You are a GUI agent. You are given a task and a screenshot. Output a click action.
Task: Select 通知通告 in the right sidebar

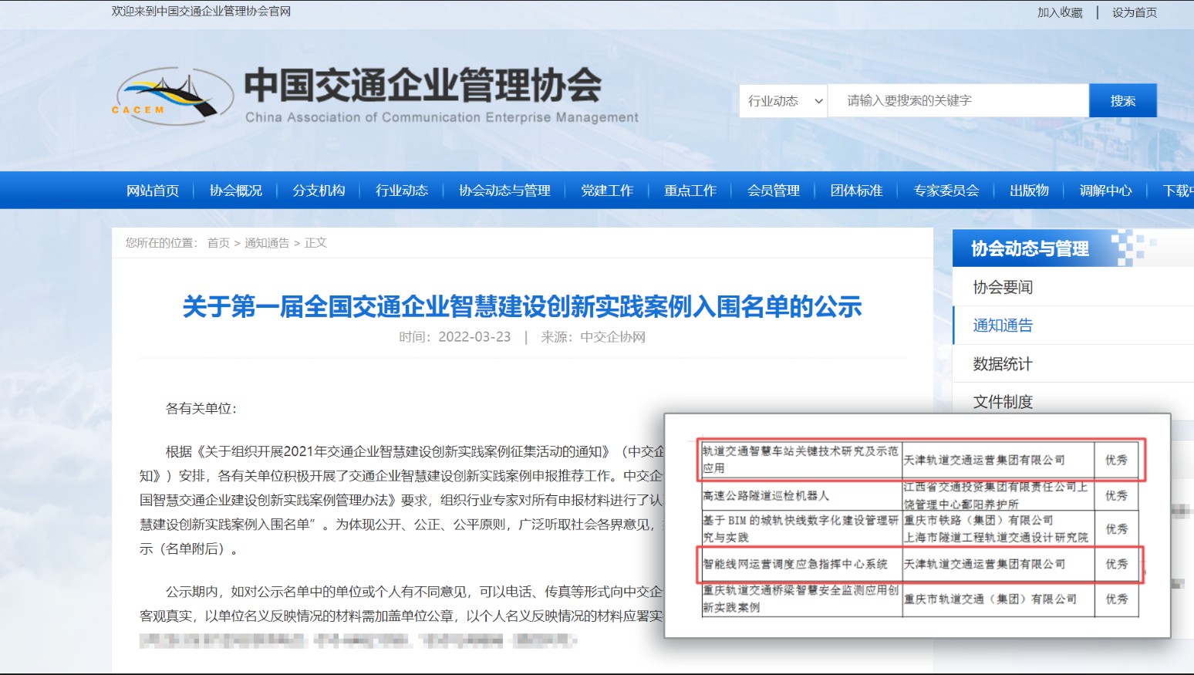[1003, 326]
